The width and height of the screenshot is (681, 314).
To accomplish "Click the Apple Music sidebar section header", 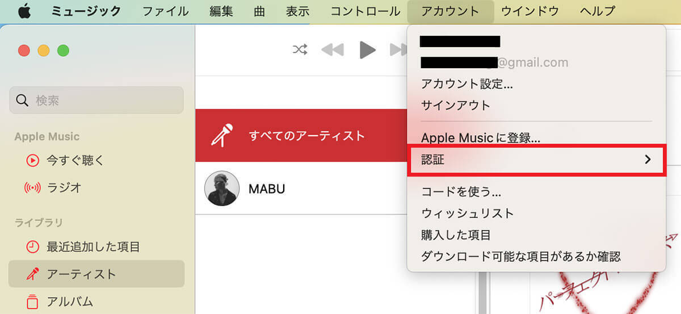I will 47,136.
